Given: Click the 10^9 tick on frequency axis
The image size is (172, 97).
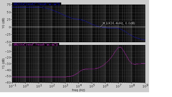Looking at the screenshot, I should [x=145, y=86].
